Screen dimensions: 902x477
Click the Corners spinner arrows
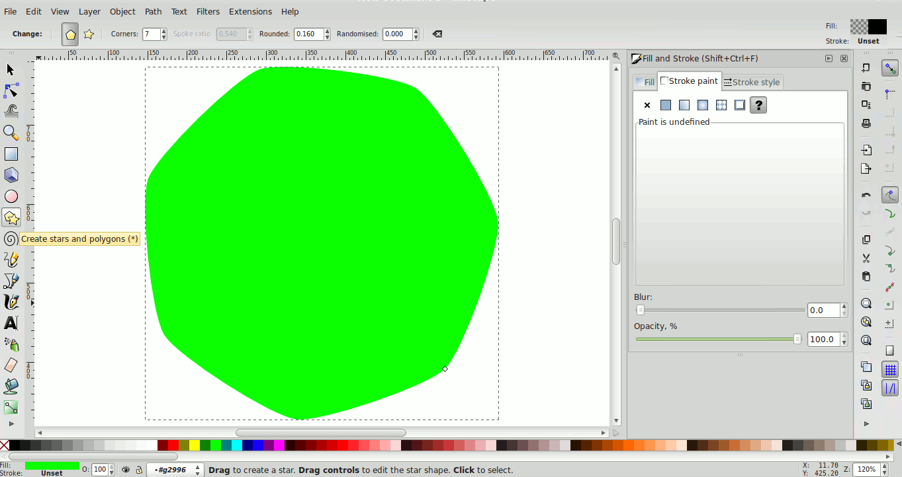pyautogui.click(x=163, y=34)
